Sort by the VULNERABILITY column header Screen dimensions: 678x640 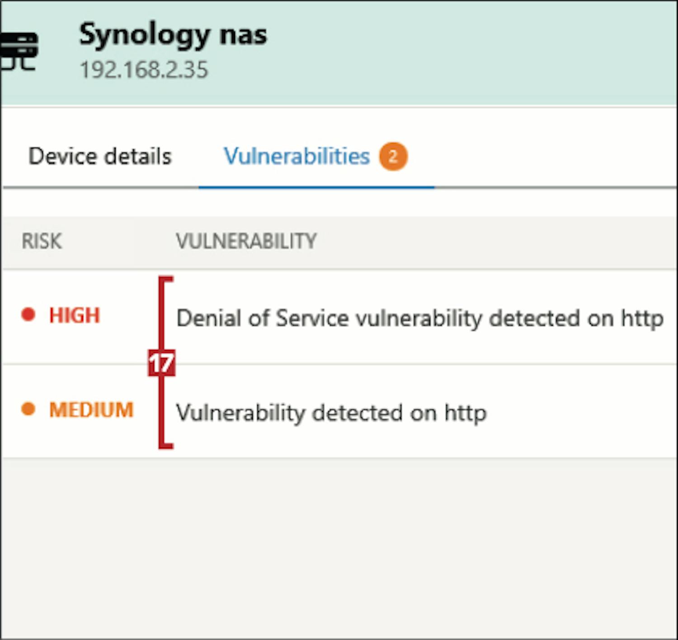246,241
